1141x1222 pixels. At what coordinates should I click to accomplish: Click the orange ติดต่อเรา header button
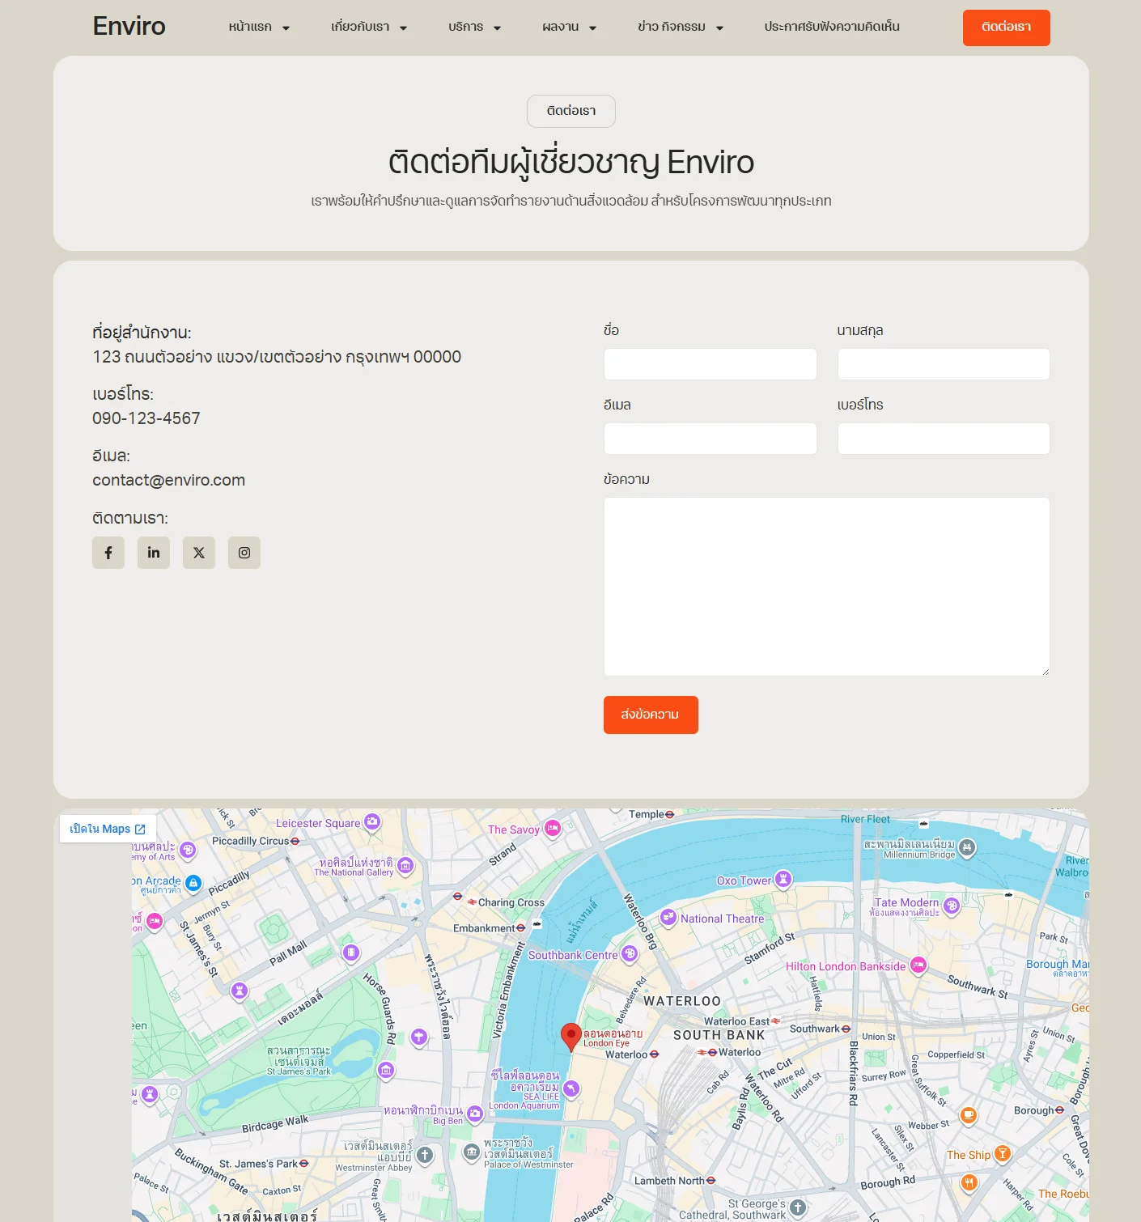pyautogui.click(x=1007, y=28)
